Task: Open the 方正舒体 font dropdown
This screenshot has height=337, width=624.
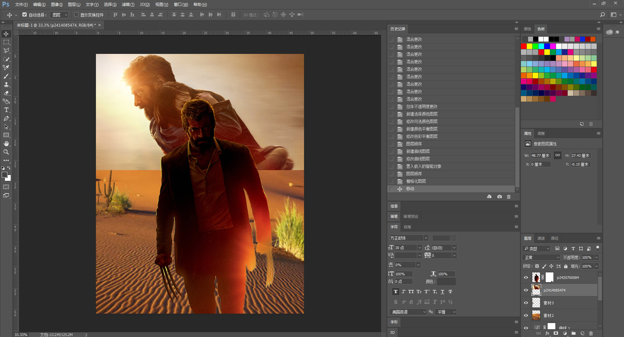Action: point(409,238)
